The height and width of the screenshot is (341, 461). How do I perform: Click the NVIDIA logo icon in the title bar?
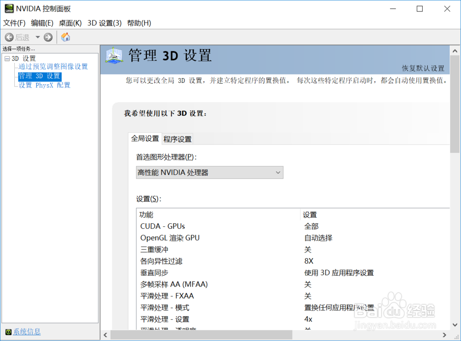click(9, 8)
